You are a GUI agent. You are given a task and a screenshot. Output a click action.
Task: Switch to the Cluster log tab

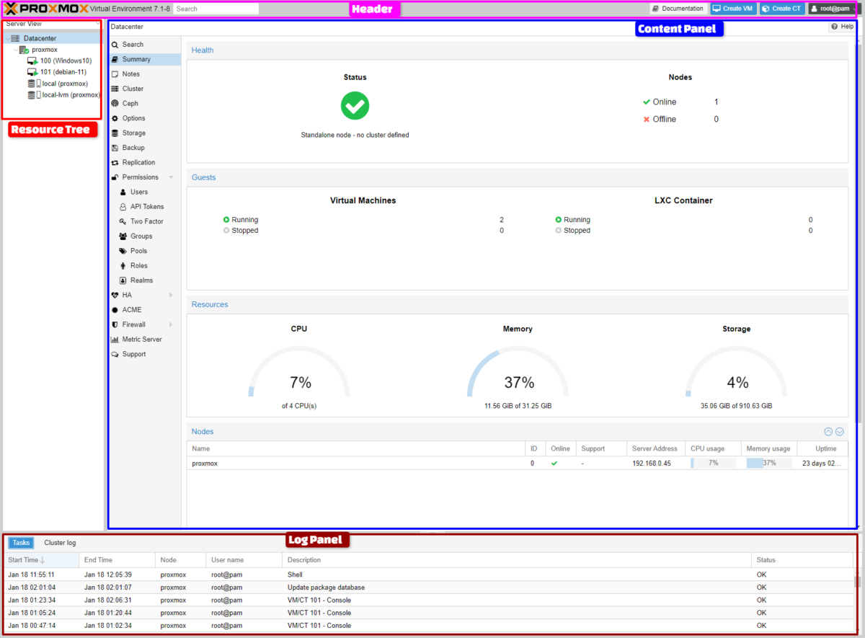click(59, 542)
